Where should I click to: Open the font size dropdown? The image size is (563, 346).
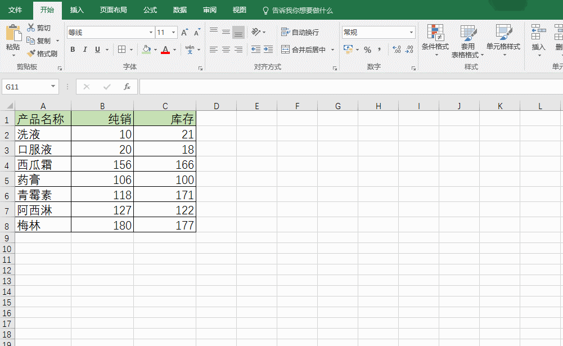coord(173,32)
